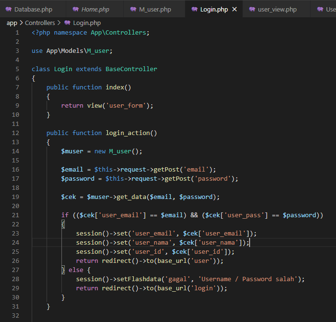The width and height of the screenshot is (336, 322).
Task: Click the breadcrumb chevron after 'Controllers'
Action: click(59, 23)
